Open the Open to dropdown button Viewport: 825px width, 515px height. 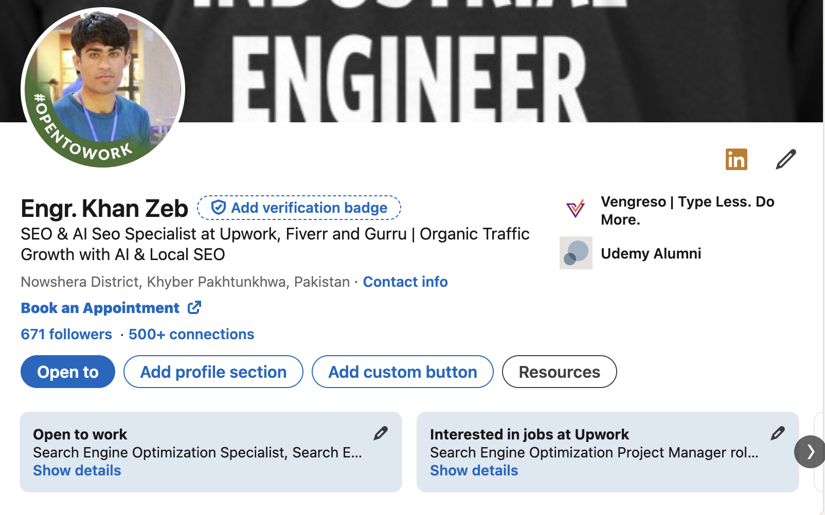(x=68, y=372)
